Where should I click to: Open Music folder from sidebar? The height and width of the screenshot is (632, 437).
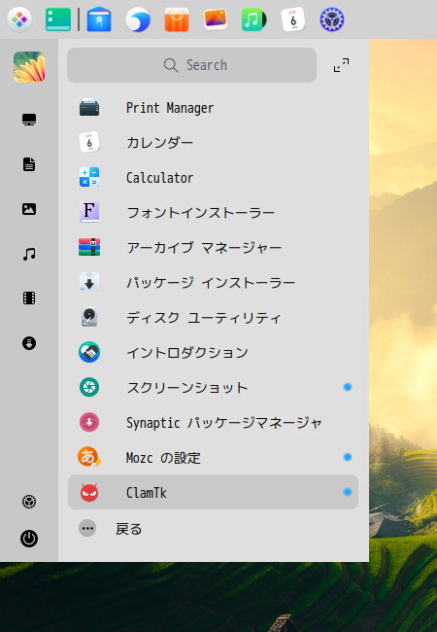point(29,254)
